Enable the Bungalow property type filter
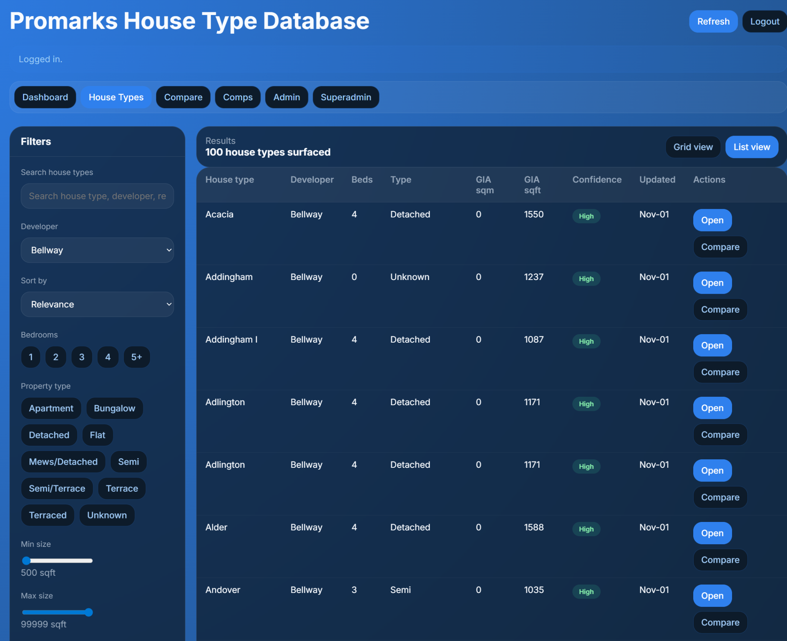 pos(115,408)
